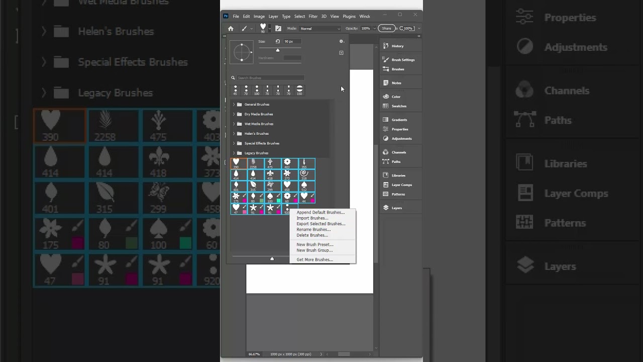Expand the Helen's Brushes folder
The width and height of the screenshot is (643, 362).
tap(234, 134)
